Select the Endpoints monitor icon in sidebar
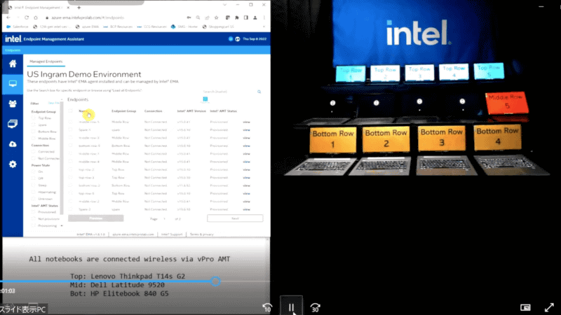 click(13, 83)
